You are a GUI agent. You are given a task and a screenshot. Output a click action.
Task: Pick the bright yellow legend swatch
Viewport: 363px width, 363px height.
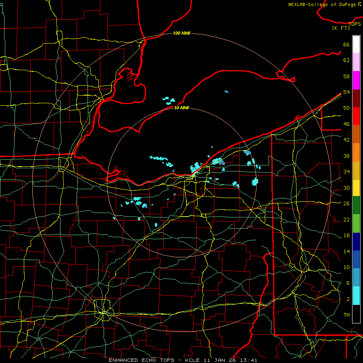pos(356,188)
